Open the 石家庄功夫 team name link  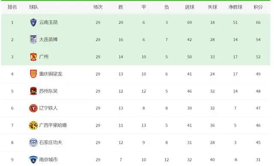51,142
